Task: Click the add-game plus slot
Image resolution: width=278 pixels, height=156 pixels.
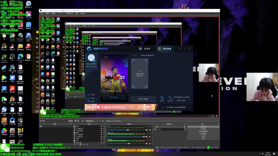Action: point(139,74)
